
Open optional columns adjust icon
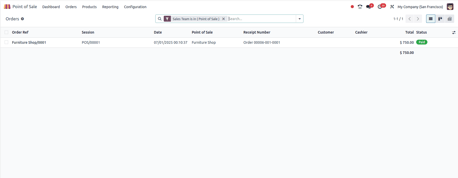pyautogui.click(x=454, y=33)
